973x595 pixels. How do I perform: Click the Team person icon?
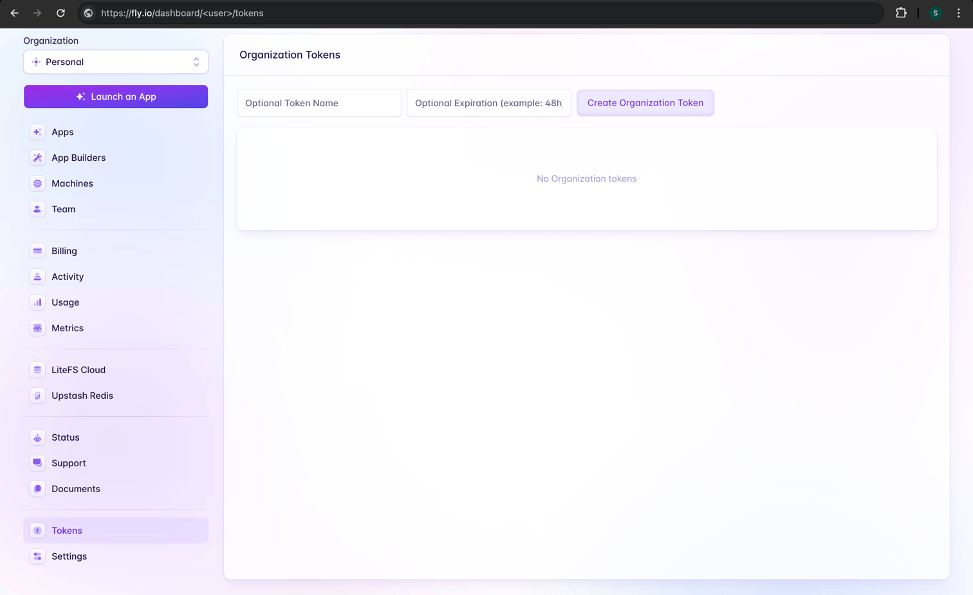click(x=37, y=209)
